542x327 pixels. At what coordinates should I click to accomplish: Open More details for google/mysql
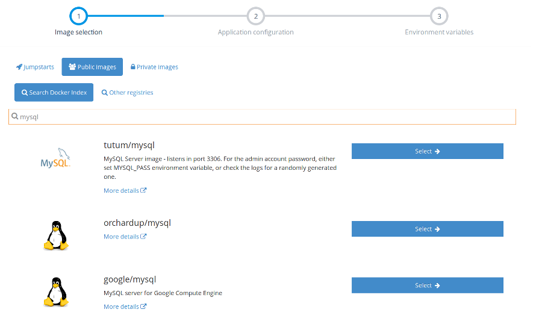[125, 307]
